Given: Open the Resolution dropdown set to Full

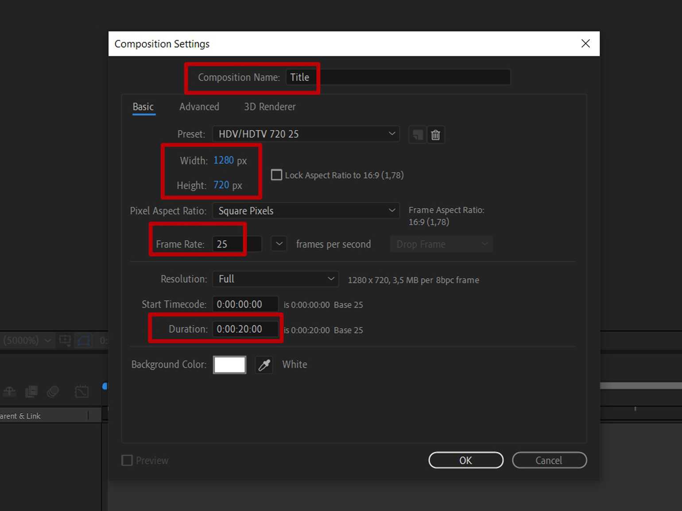Looking at the screenshot, I should click(275, 279).
